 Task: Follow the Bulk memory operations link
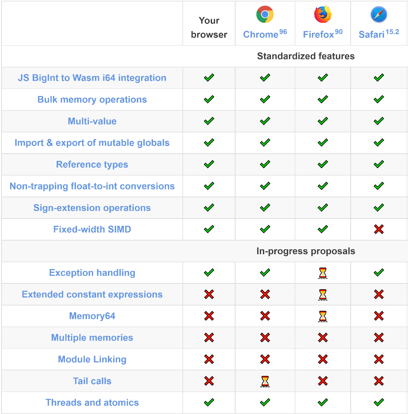click(92, 99)
